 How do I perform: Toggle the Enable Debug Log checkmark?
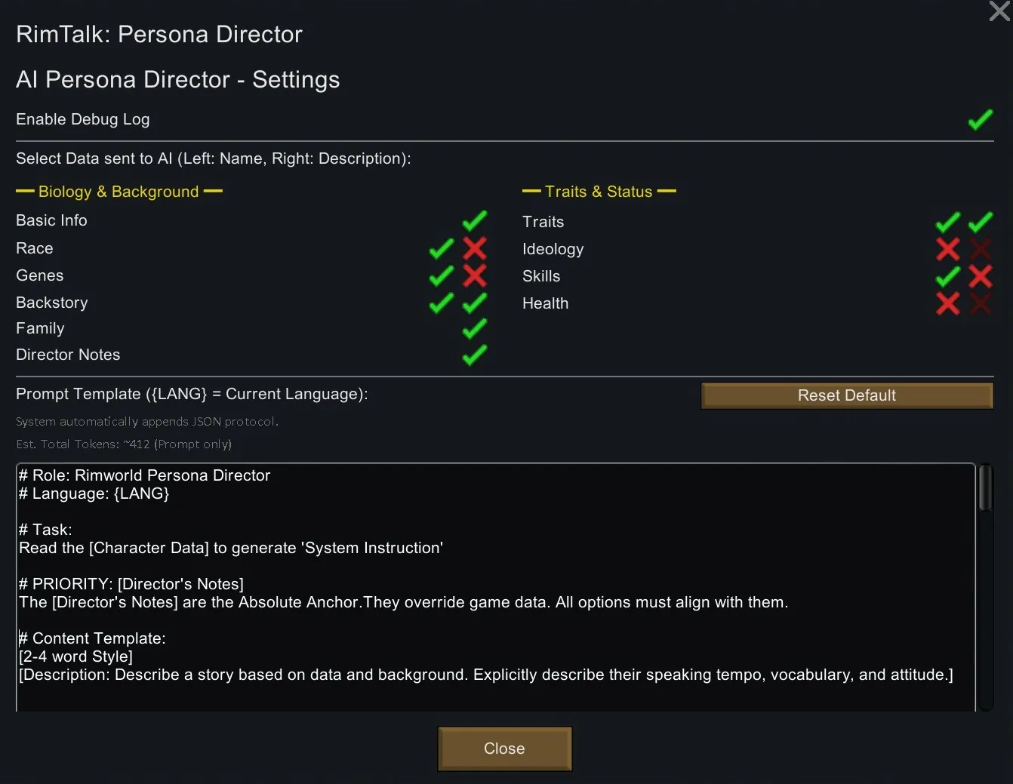point(980,120)
